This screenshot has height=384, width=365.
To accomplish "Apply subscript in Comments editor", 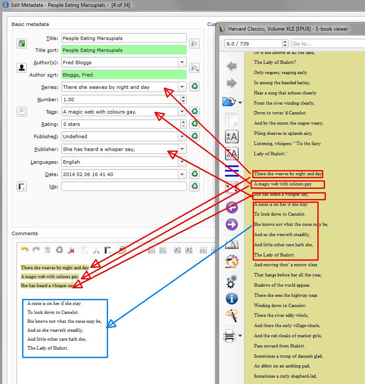I will click(189, 250).
